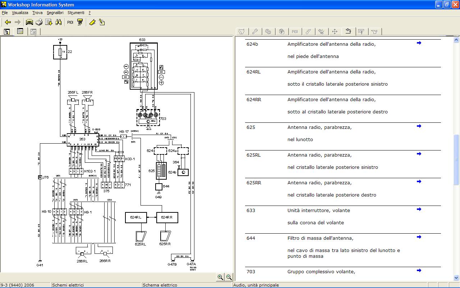Follow the blue arrow link for component 633
Image resolution: width=460 pixels, height=288 pixels.
tap(419, 209)
